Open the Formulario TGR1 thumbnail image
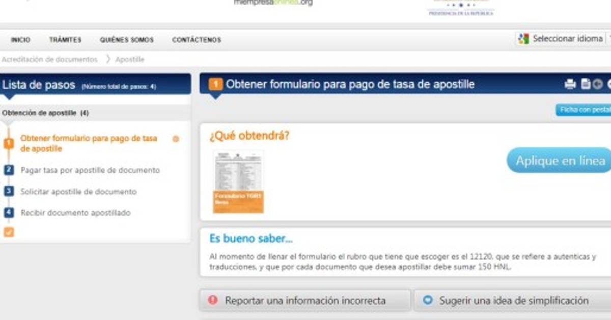This screenshot has height=320, width=611. pos(238,181)
